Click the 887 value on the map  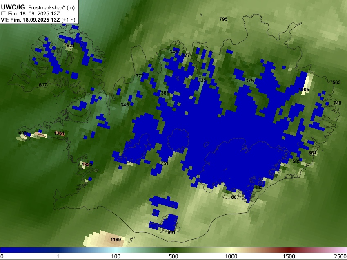point(235,197)
